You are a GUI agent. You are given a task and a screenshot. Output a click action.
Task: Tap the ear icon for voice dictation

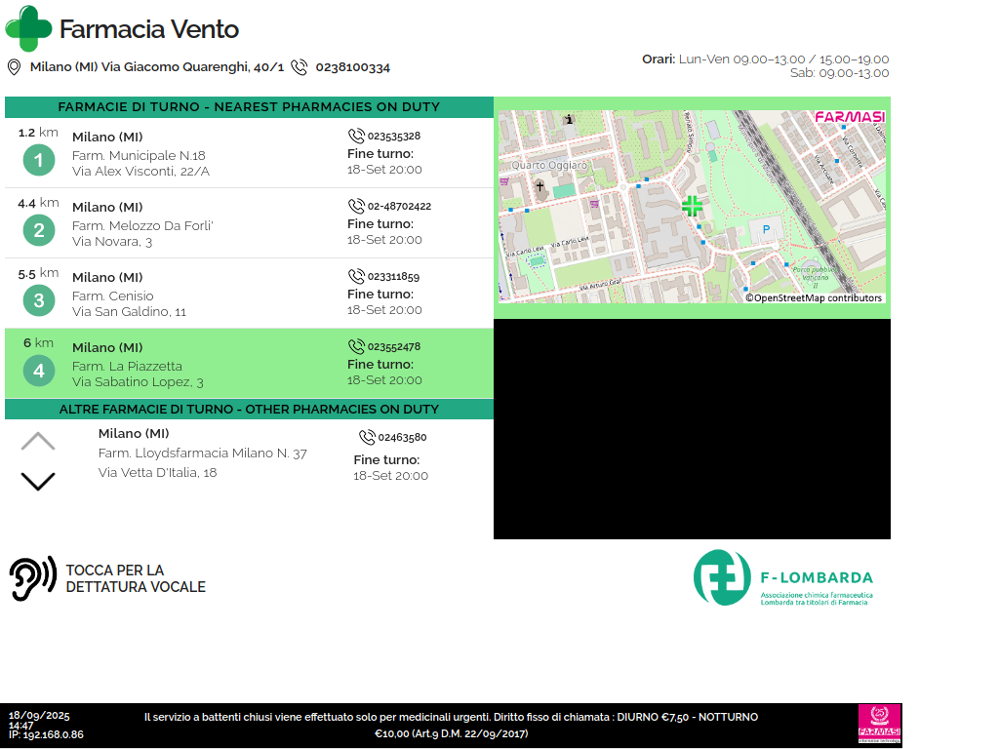pyautogui.click(x=33, y=578)
